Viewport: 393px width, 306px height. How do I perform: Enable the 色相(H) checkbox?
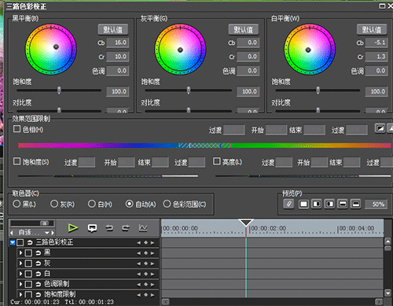(x=17, y=129)
